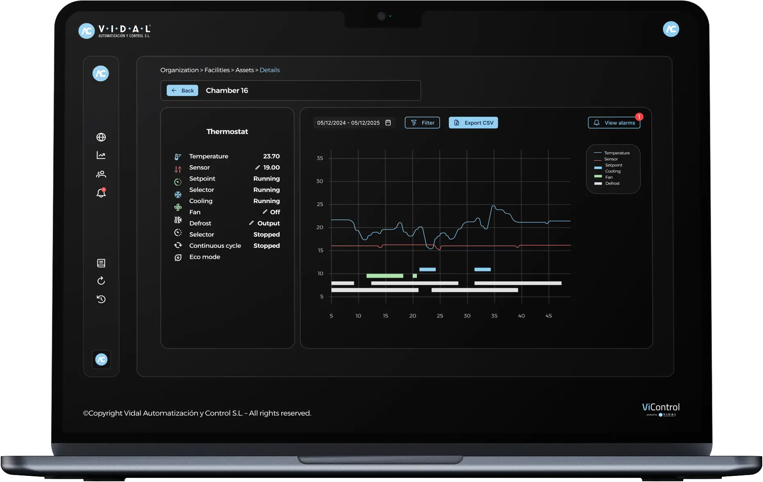Click the snowflake icon next to Selector
The height and width of the screenshot is (482, 763).
(x=178, y=195)
